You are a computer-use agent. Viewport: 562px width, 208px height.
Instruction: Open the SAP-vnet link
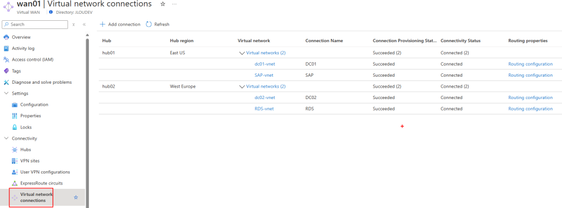(x=264, y=75)
